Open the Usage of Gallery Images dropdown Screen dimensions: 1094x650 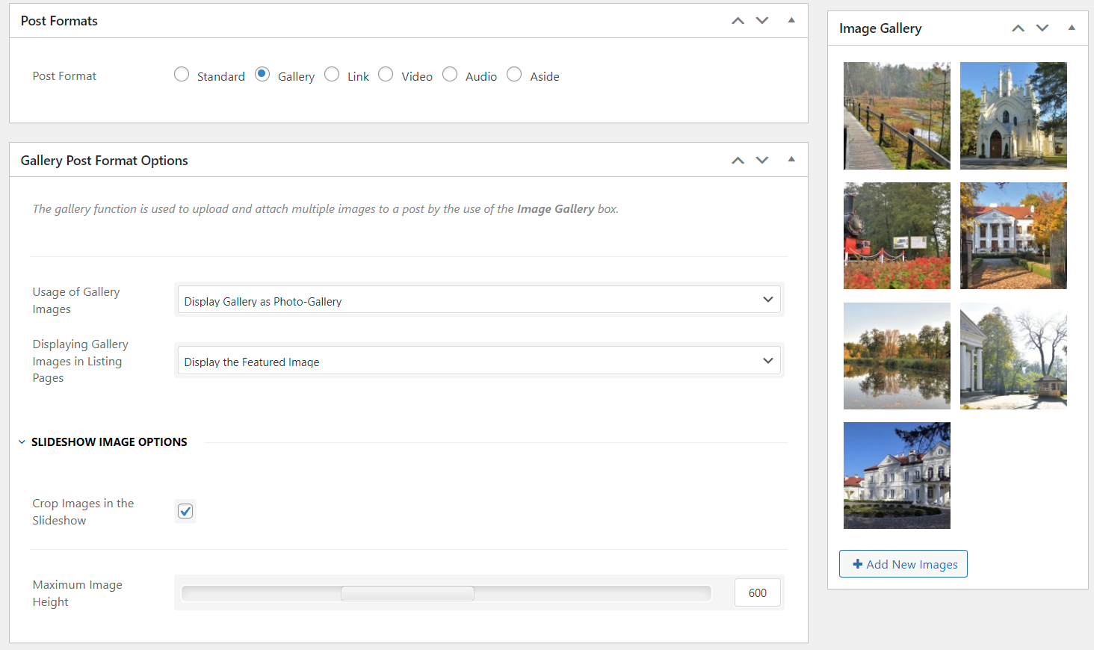(479, 300)
